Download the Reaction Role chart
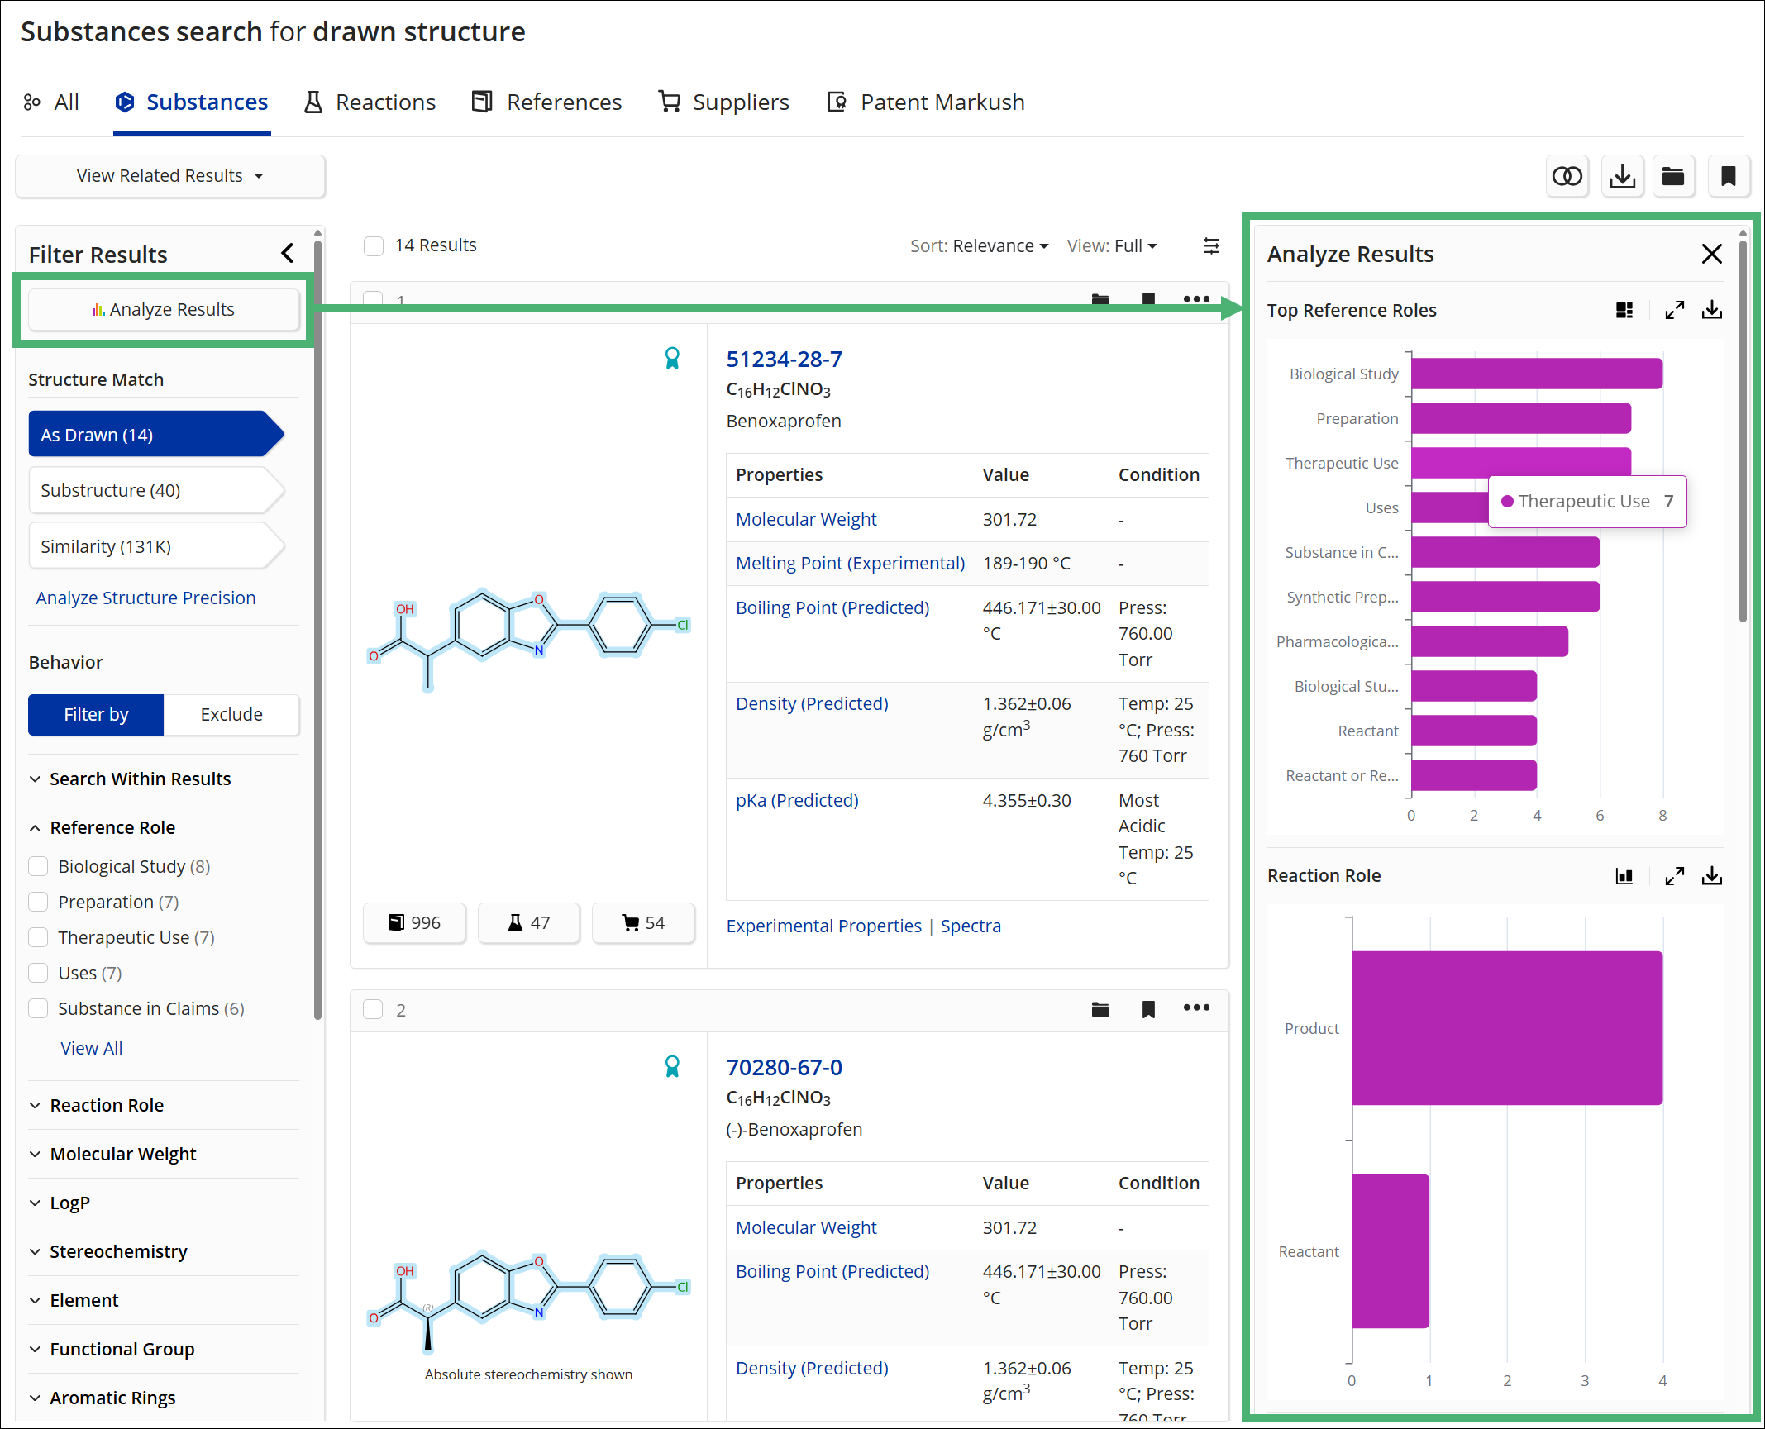The width and height of the screenshot is (1765, 1429). click(x=1712, y=876)
